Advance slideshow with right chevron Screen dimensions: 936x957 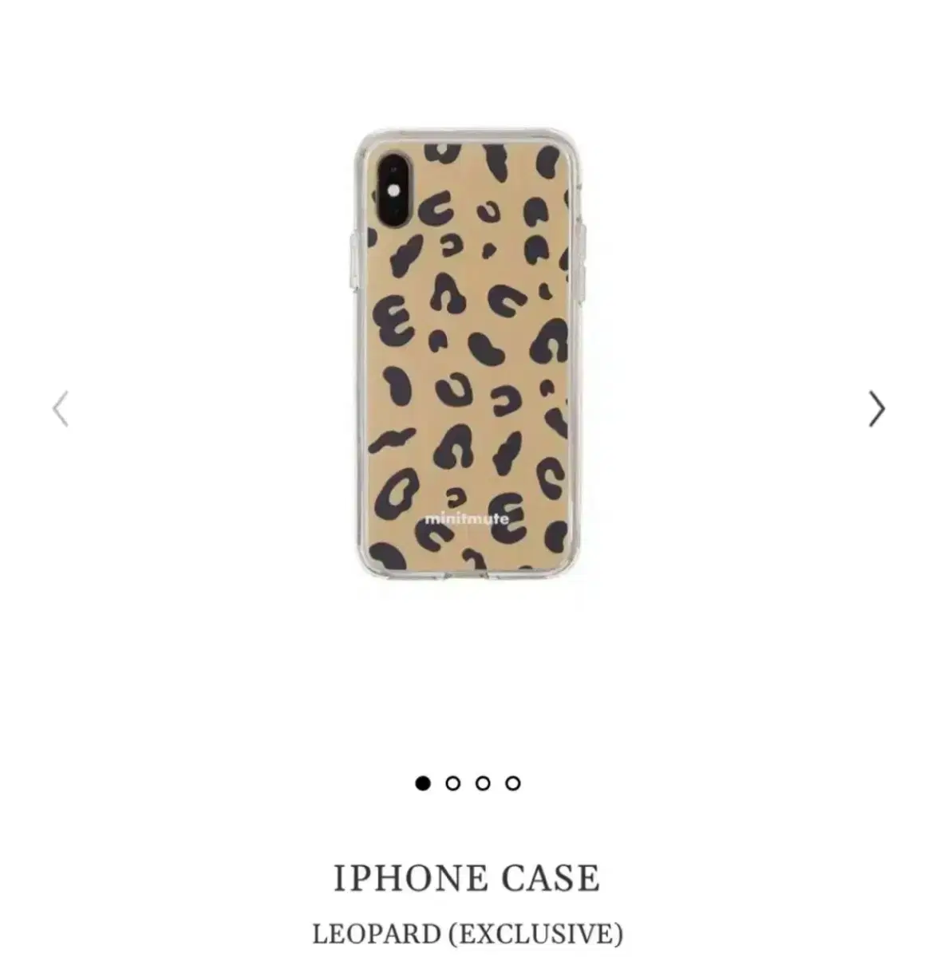[876, 409]
